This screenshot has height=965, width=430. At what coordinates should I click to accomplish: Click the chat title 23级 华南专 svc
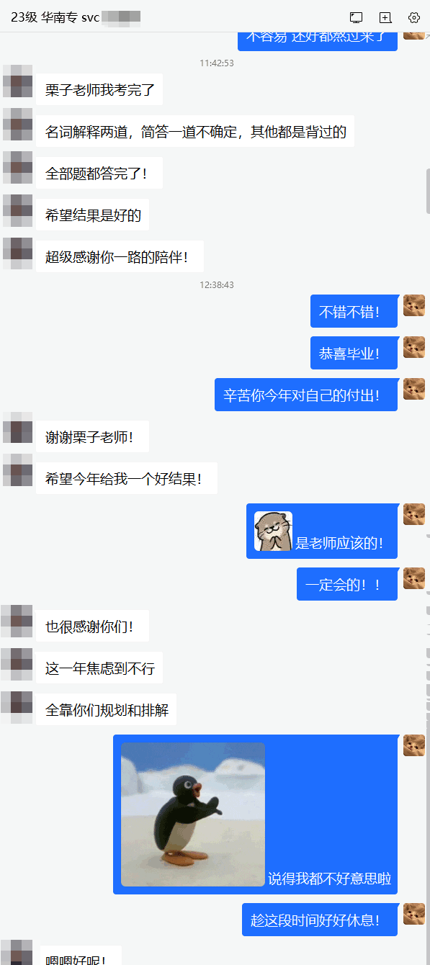click(55, 17)
